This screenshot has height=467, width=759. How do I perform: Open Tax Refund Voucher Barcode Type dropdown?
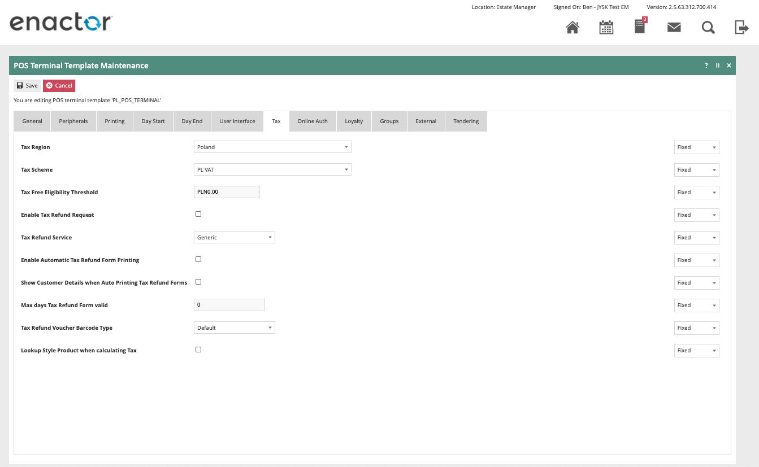[234, 328]
